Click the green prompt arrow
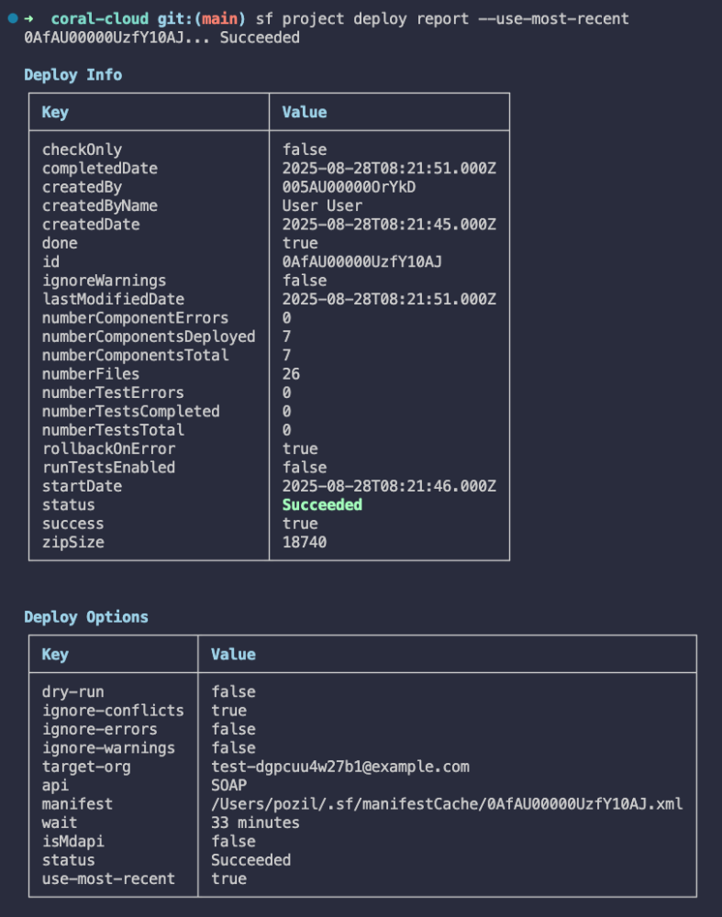 click(x=29, y=18)
